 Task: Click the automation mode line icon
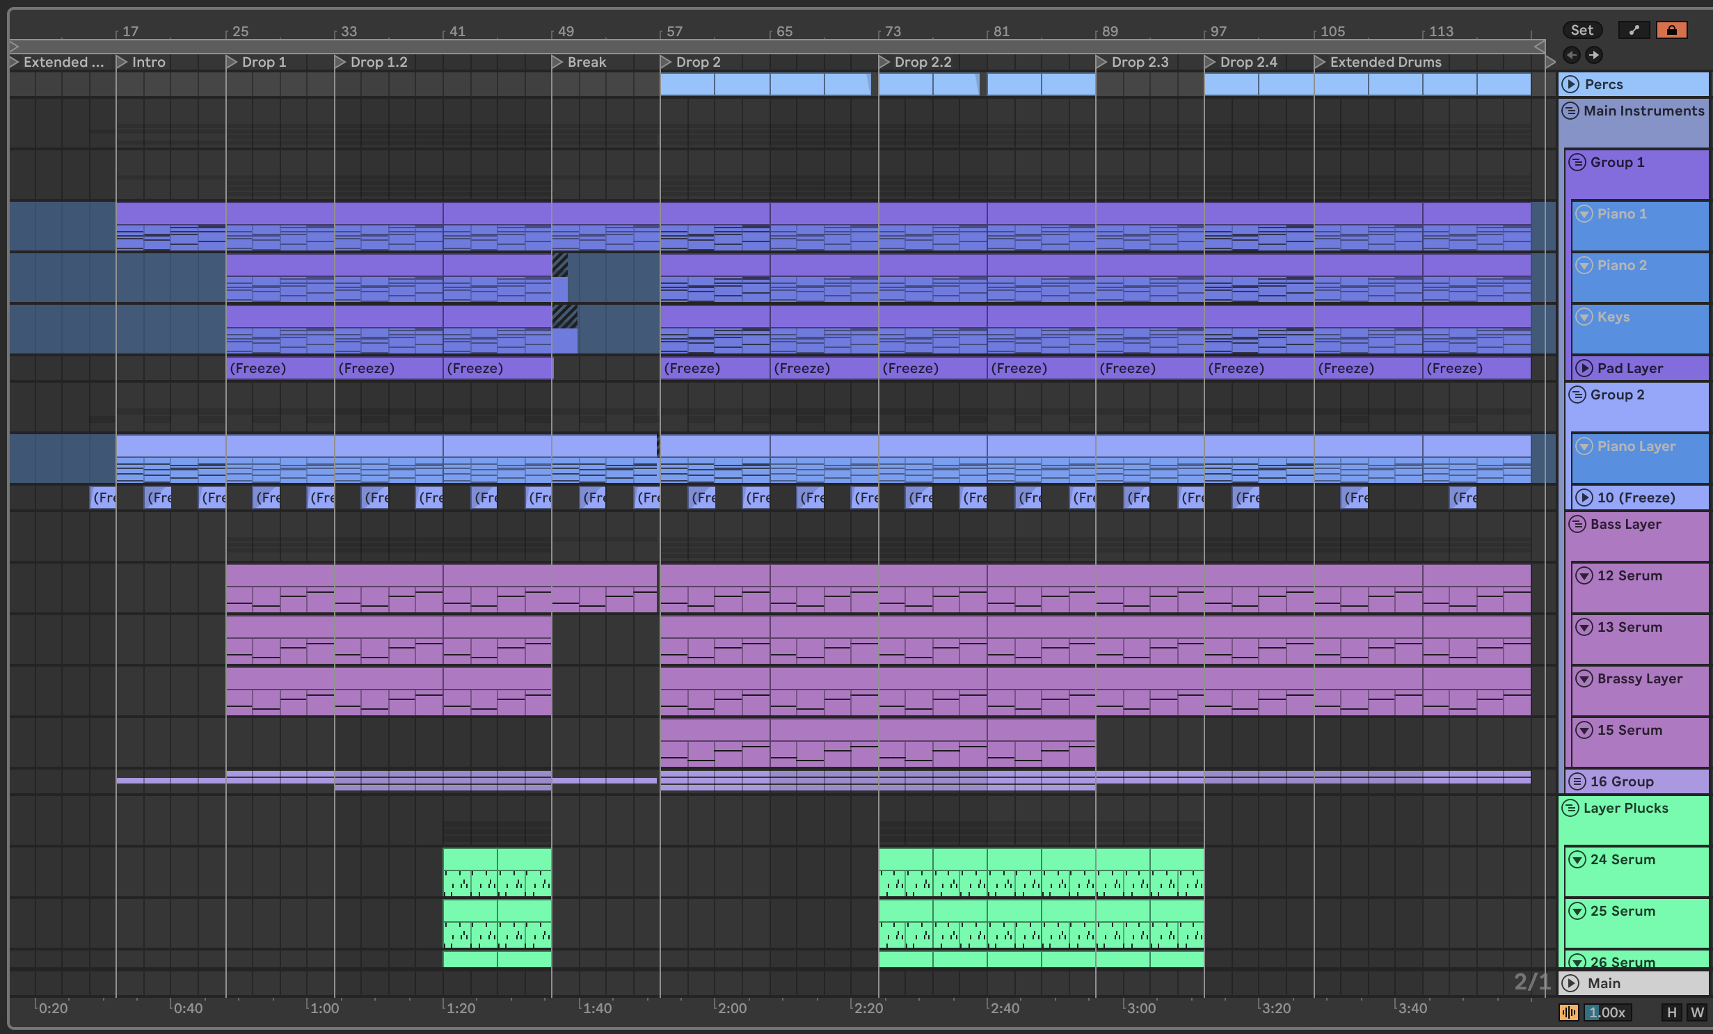[x=1634, y=30]
